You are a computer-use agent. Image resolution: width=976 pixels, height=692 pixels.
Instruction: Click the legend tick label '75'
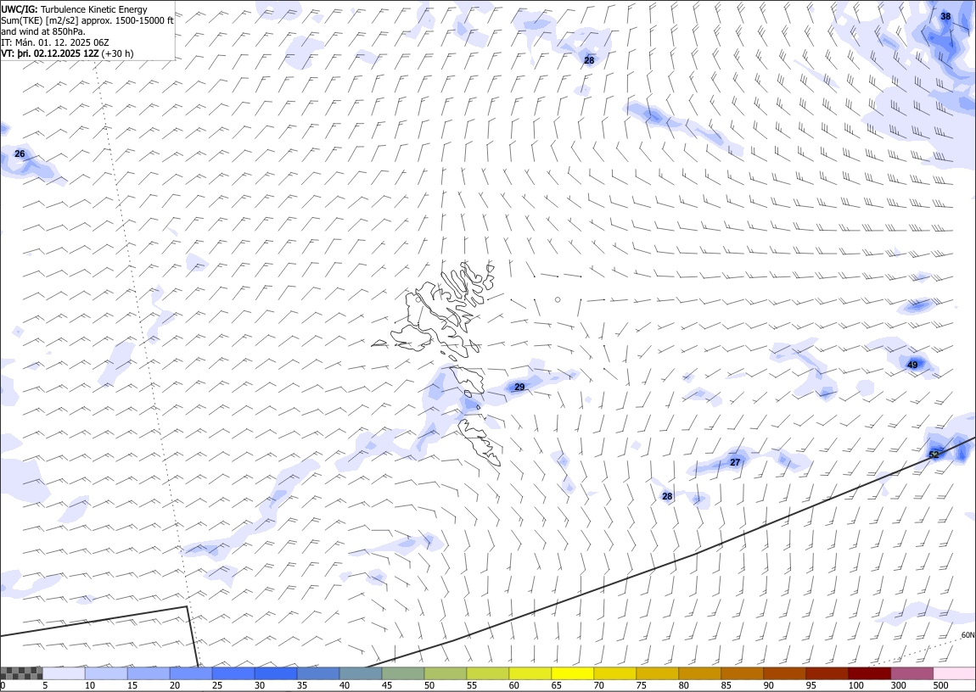click(x=641, y=685)
